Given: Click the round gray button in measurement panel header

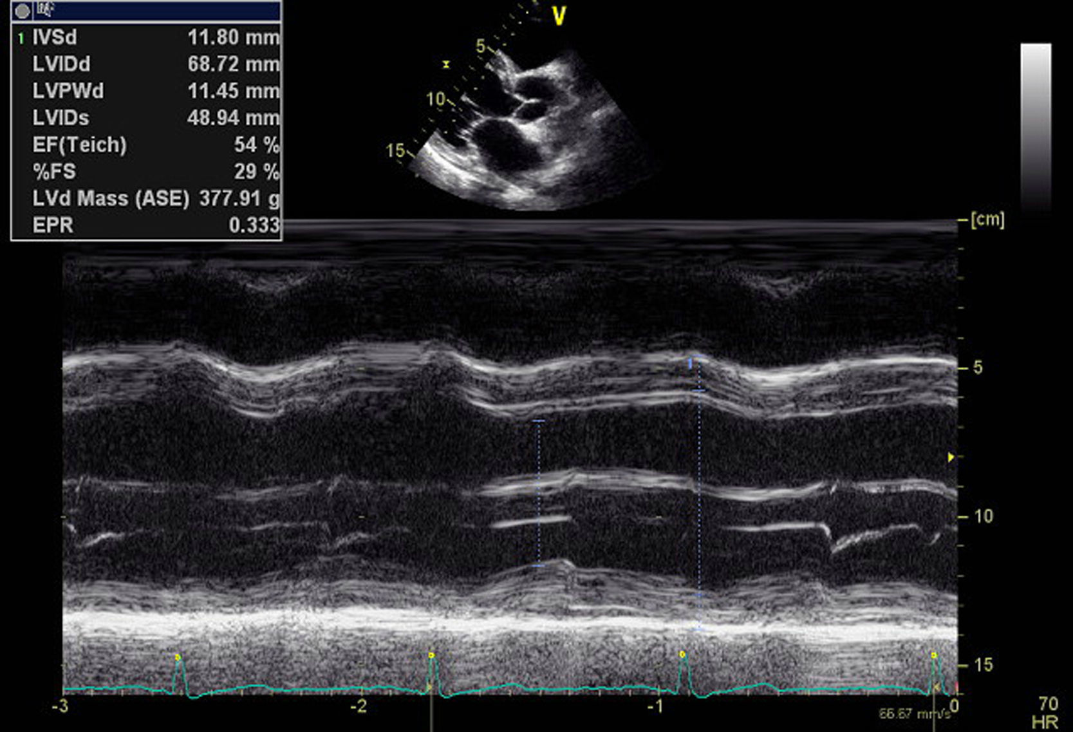Looking at the screenshot, I should (x=23, y=11).
